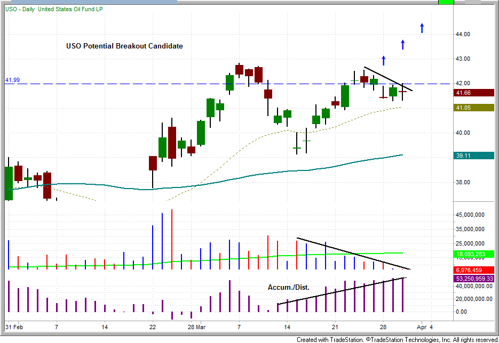The height and width of the screenshot is (343, 499).
Task: Click the 44.00 price axis label
Action: (463, 34)
